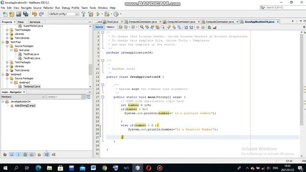Image resolution: width=306 pixels, height=172 pixels.
Task: Expand Test Libraries under test Prep
Action: coord(7,70)
